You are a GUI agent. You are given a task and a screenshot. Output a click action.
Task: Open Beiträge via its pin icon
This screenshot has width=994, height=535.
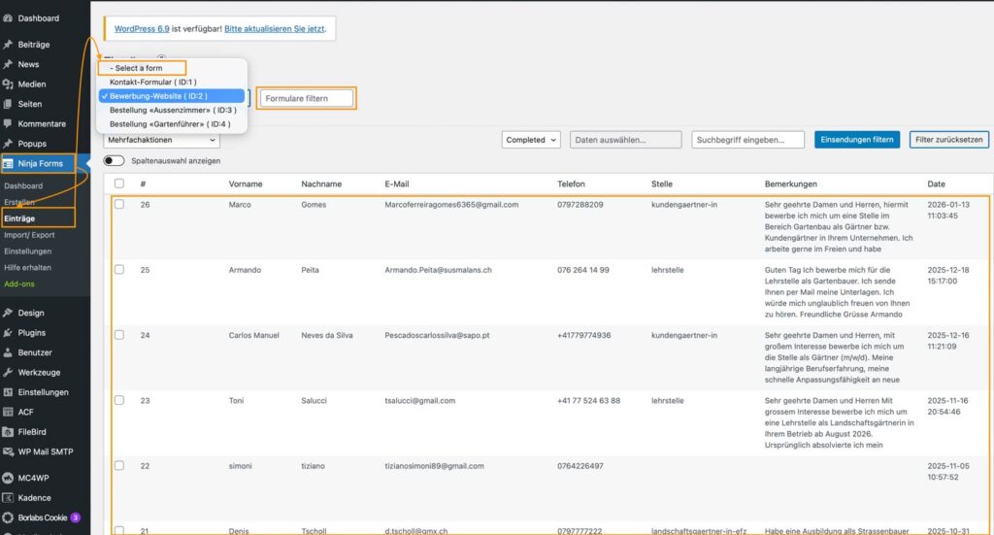point(9,45)
